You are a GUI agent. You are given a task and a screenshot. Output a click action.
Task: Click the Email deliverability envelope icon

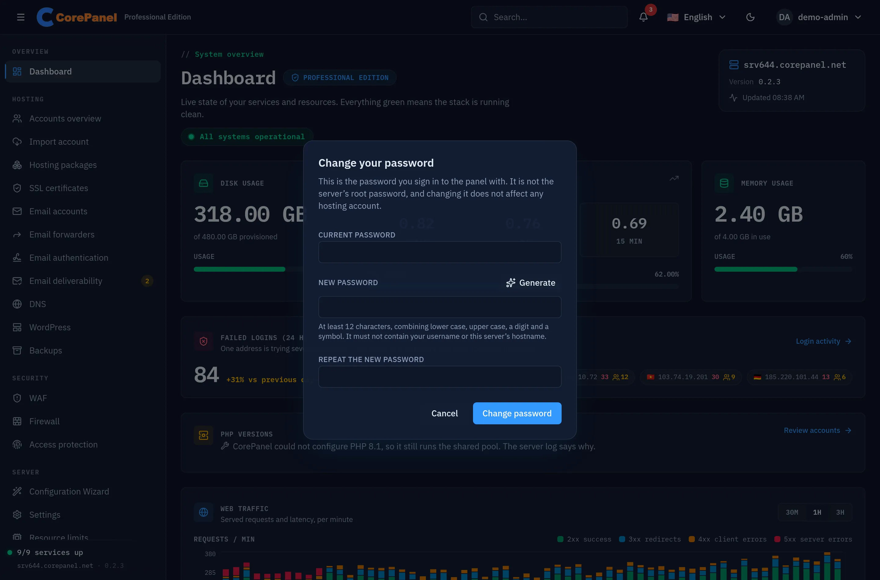17,281
